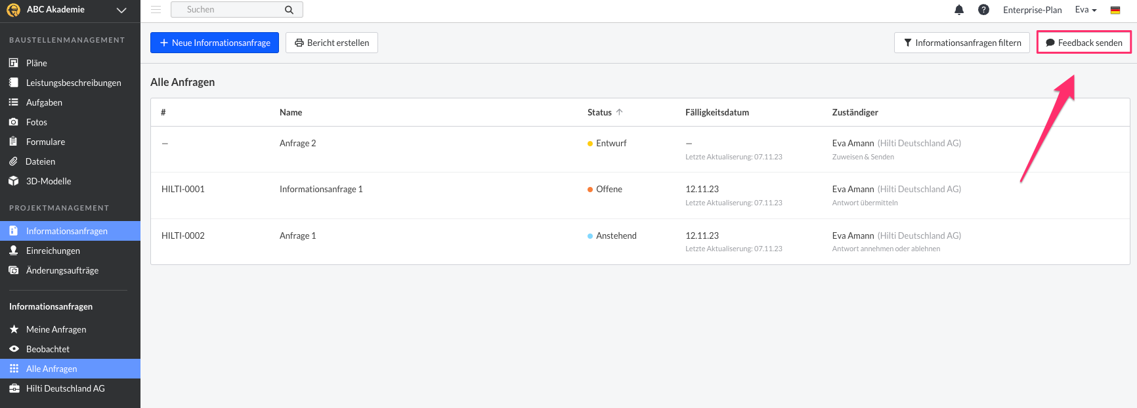
Task: Click the Leistungsbeschreibungen book icon
Action: [13, 83]
